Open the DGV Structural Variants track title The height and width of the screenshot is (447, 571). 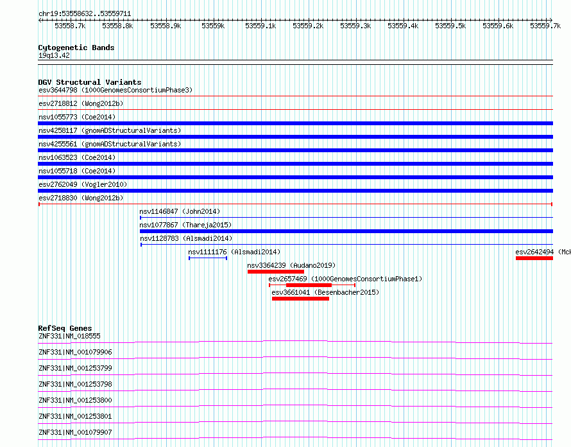[90, 82]
